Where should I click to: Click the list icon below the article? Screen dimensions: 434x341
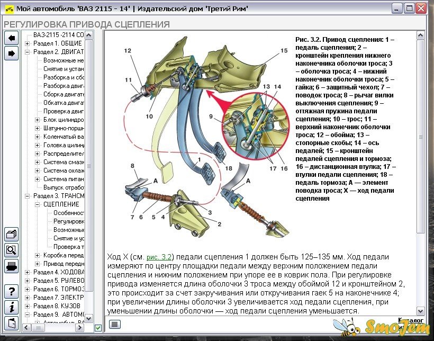tap(114, 324)
